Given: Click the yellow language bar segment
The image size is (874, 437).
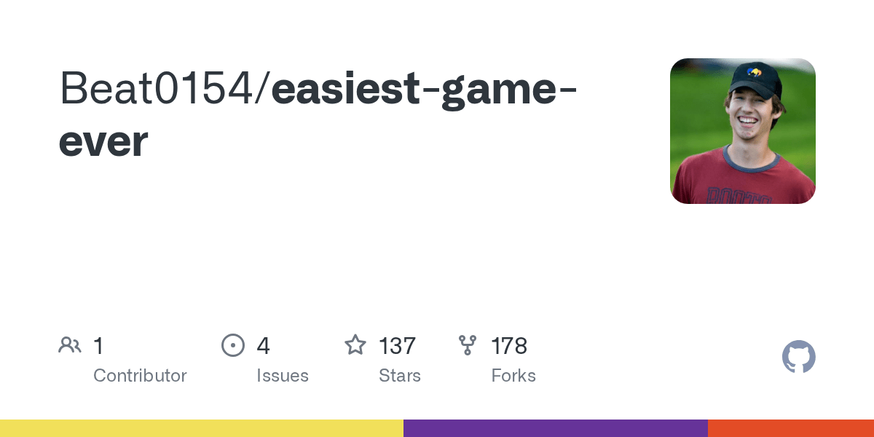Looking at the screenshot, I should pyautogui.click(x=202, y=428).
